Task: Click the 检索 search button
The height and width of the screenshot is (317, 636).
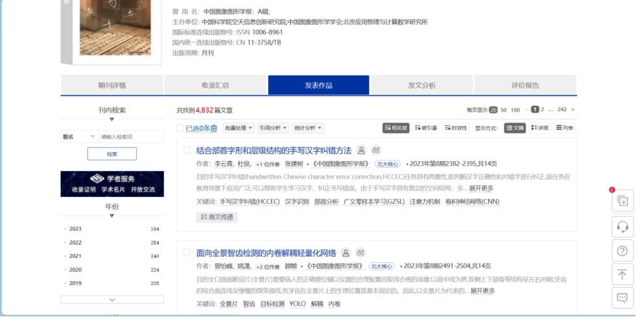Action: (x=112, y=154)
